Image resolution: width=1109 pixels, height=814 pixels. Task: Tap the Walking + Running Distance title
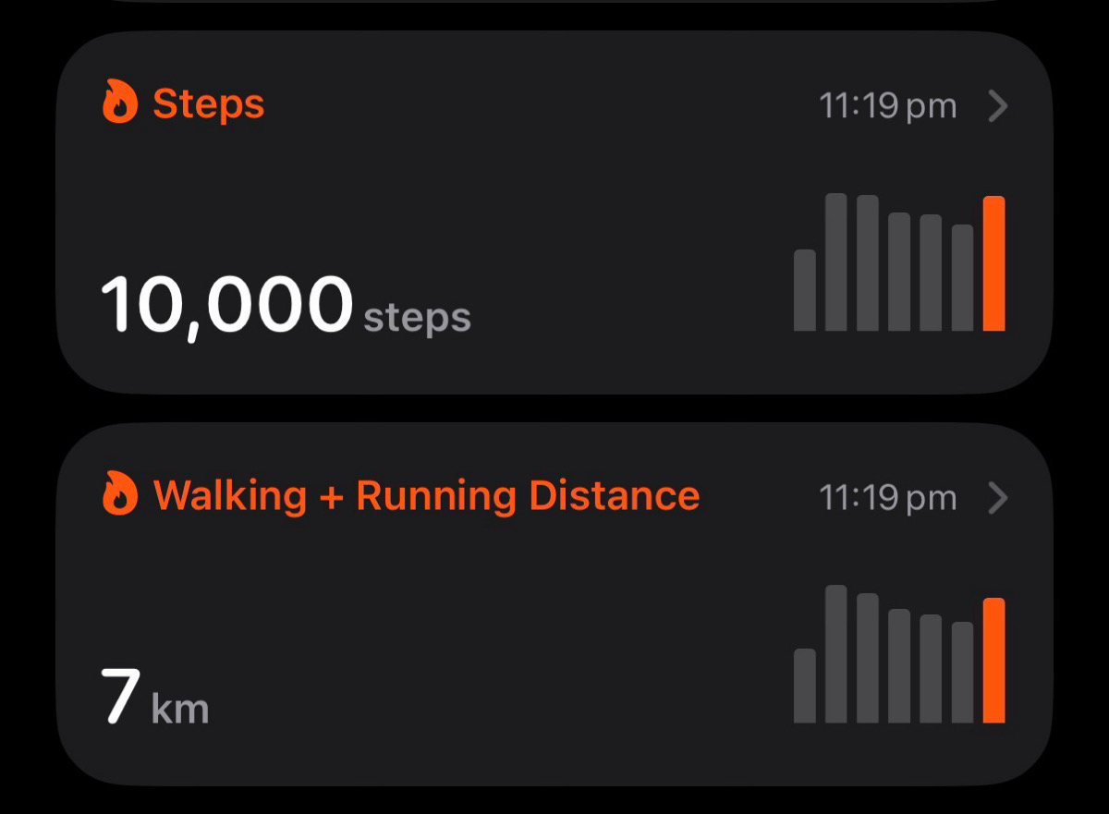point(426,495)
